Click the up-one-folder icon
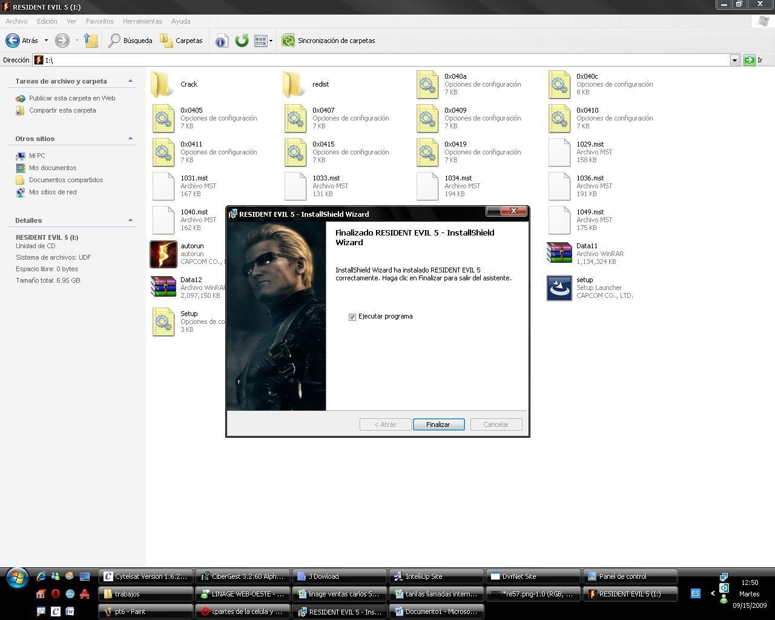The width and height of the screenshot is (775, 620). 91,41
